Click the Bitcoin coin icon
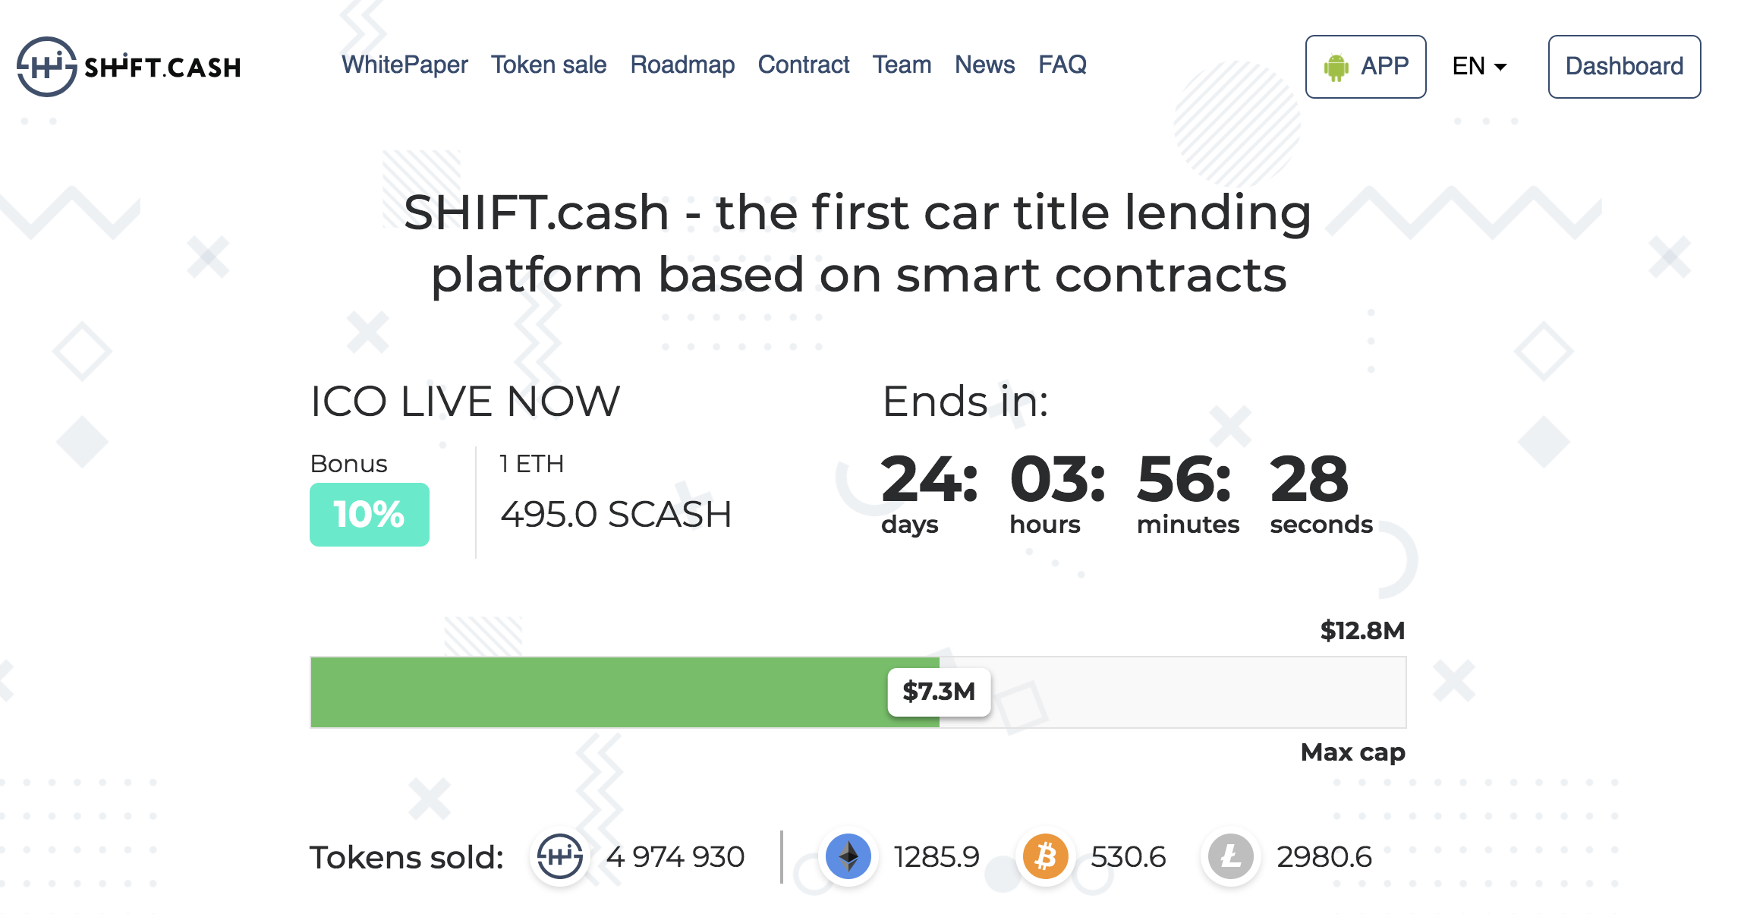 coord(1045,856)
